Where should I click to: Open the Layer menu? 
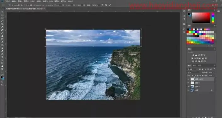[26, 1]
